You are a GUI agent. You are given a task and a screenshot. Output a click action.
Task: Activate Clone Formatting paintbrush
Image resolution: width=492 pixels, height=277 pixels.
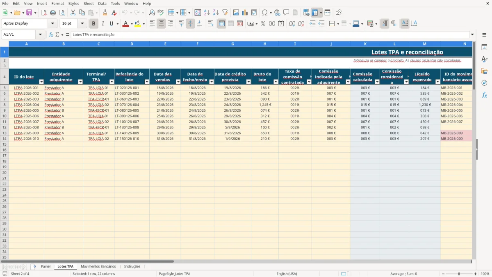coord(105,13)
